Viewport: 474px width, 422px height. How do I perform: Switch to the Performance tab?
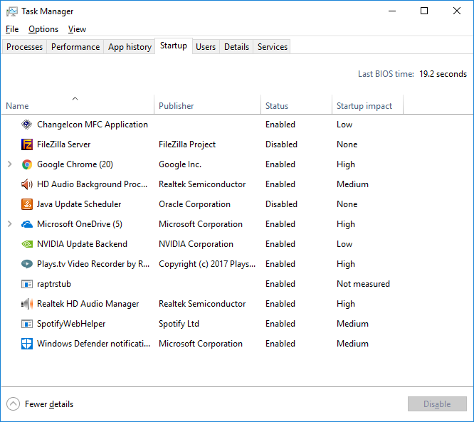(x=75, y=47)
